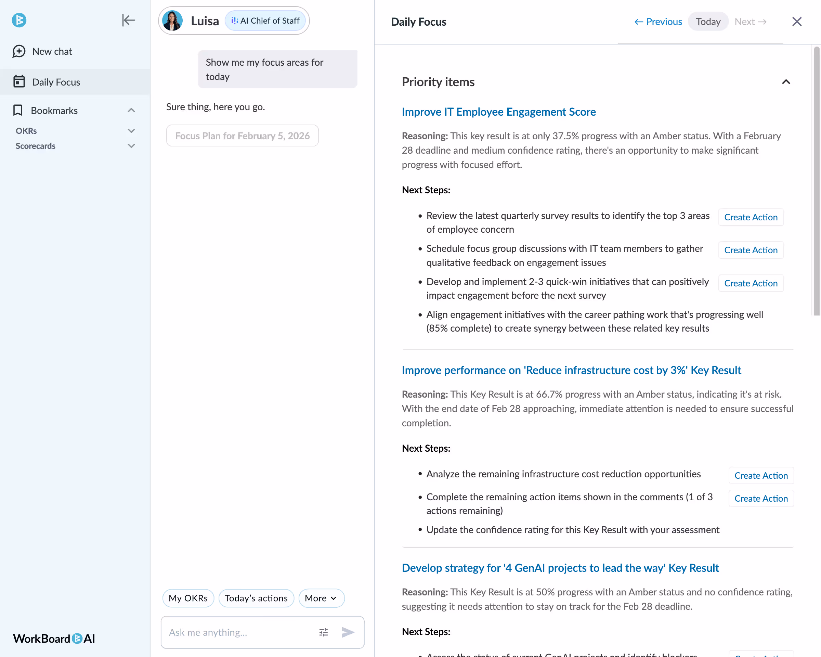Click Luisa's profile avatar
The image size is (821, 657).
click(172, 21)
